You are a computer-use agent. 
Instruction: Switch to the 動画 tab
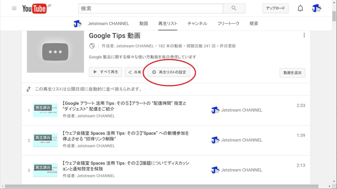click(x=143, y=24)
